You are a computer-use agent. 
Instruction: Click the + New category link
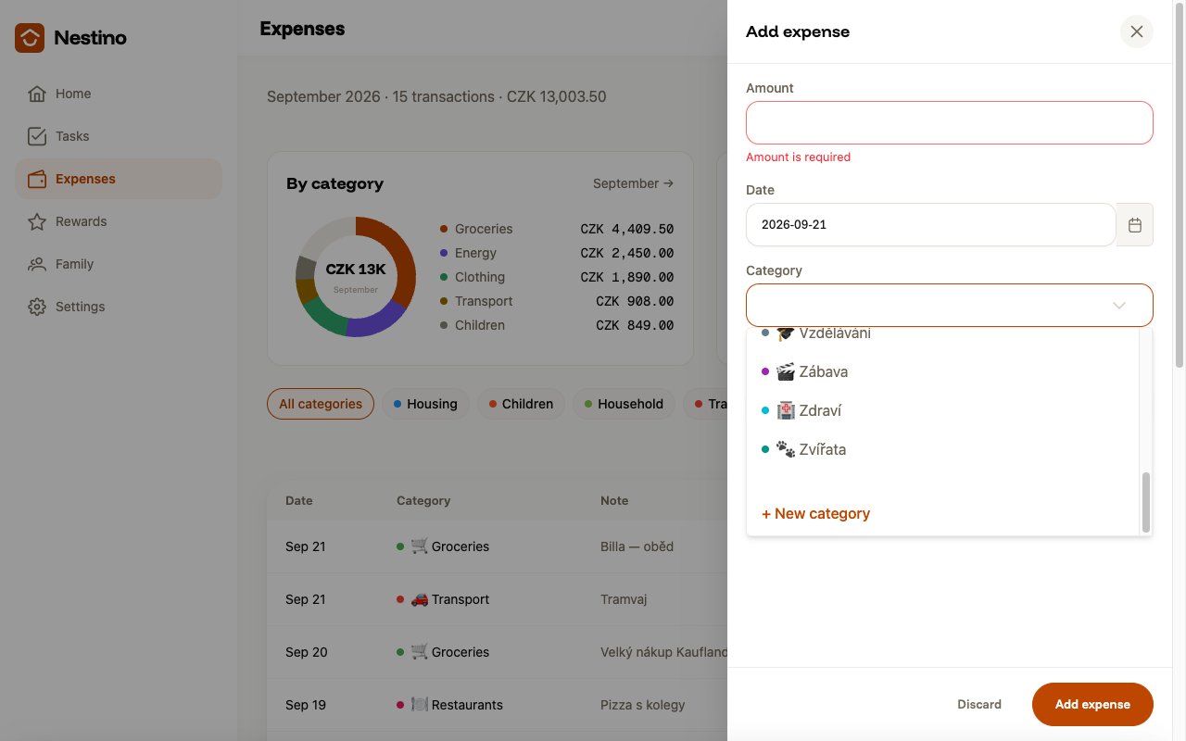815,513
